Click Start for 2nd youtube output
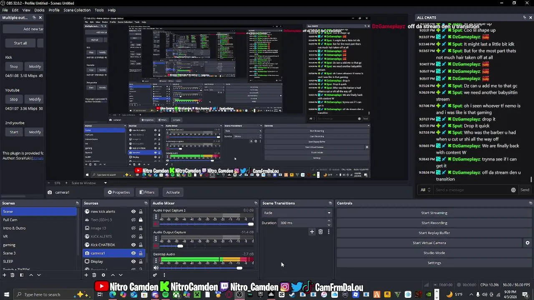The width and height of the screenshot is (534, 300). click(14, 132)
